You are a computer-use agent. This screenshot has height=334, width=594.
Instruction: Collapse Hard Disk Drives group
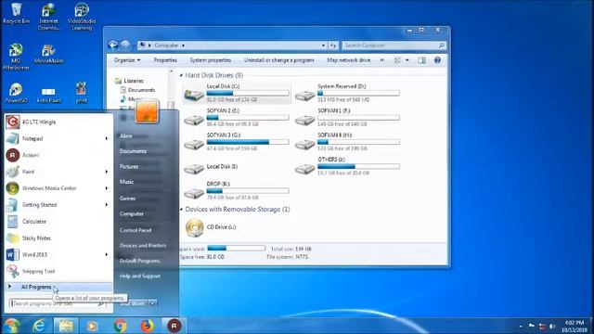point(181,75)
